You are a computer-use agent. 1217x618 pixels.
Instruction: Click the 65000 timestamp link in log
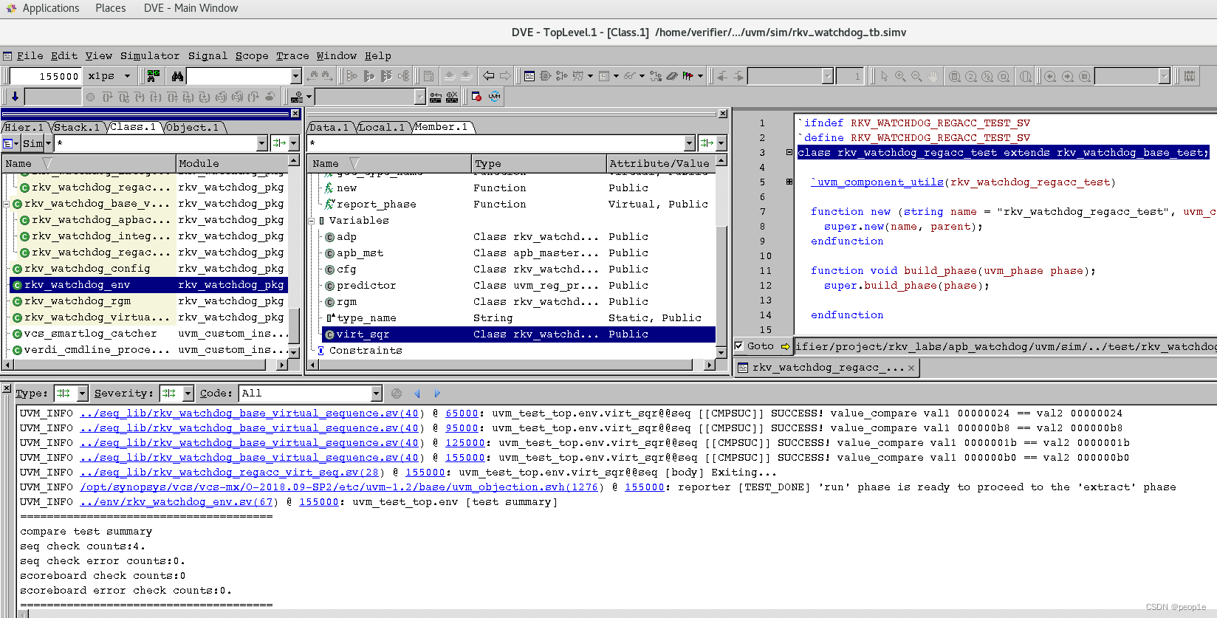[462, 413]
